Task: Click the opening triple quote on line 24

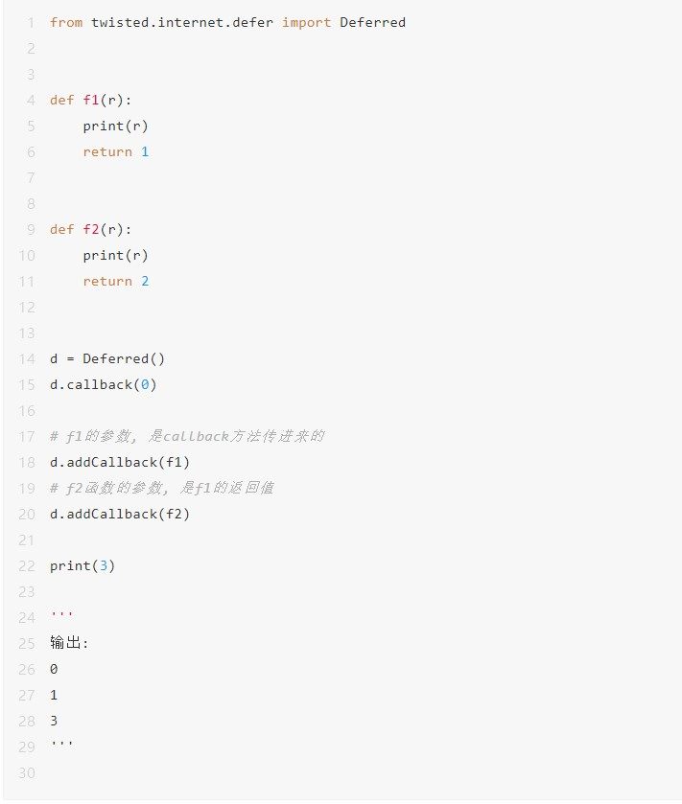Action: tap(61, 614)
